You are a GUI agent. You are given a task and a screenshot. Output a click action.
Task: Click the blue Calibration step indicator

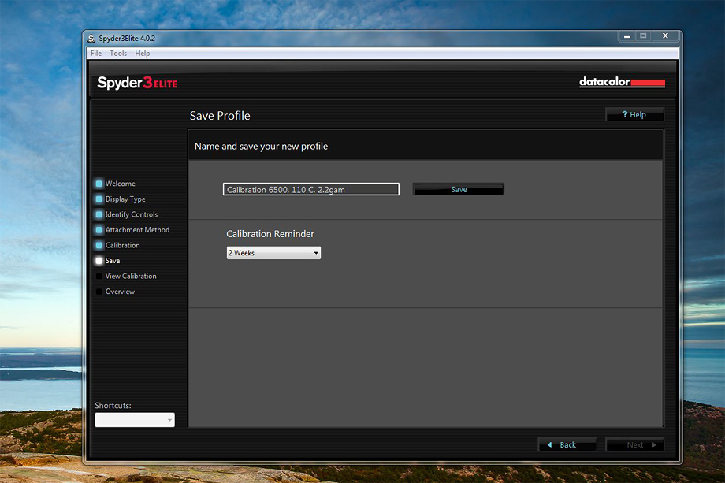[99, 245]
